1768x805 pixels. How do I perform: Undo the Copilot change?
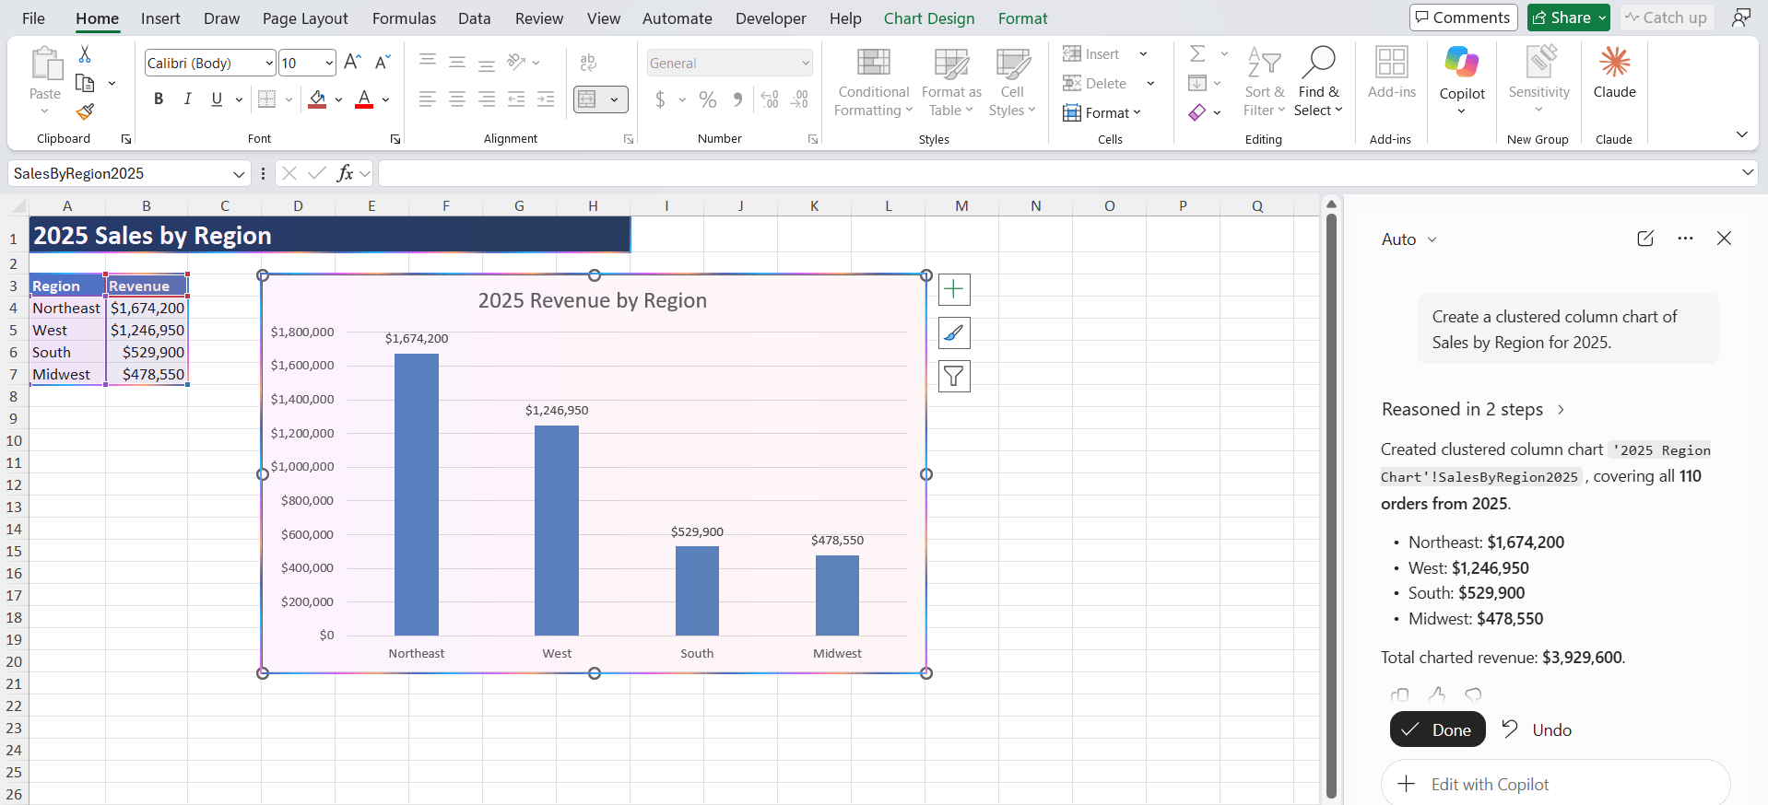[x=1537, y=729]
